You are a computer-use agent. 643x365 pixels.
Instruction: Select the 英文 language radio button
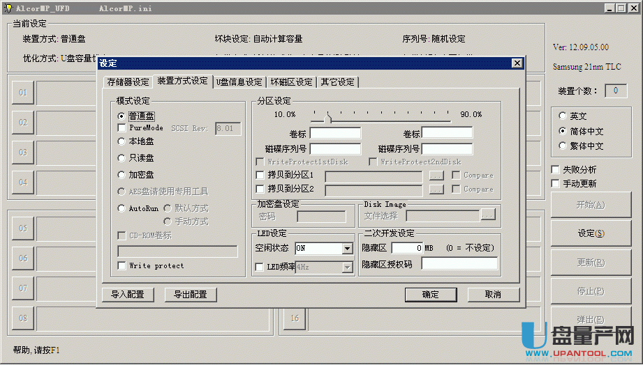pyautogui.click(x=563, y=116)
